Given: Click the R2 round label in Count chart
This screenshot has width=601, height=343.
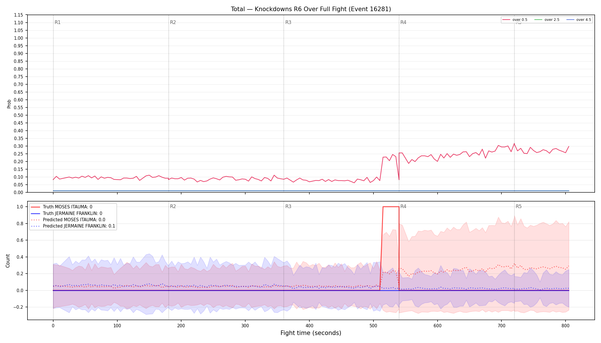Looking at the screenshot, I should (x=173, y=206).
